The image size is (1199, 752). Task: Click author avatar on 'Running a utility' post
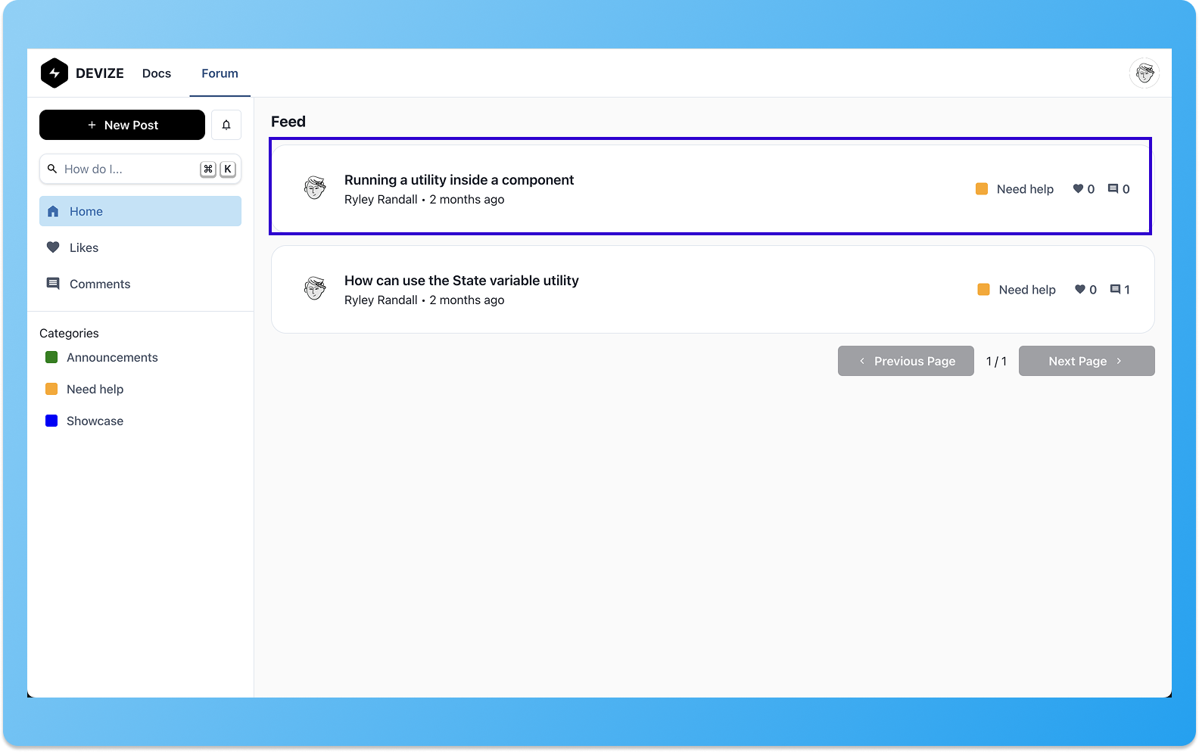[315, 188]
